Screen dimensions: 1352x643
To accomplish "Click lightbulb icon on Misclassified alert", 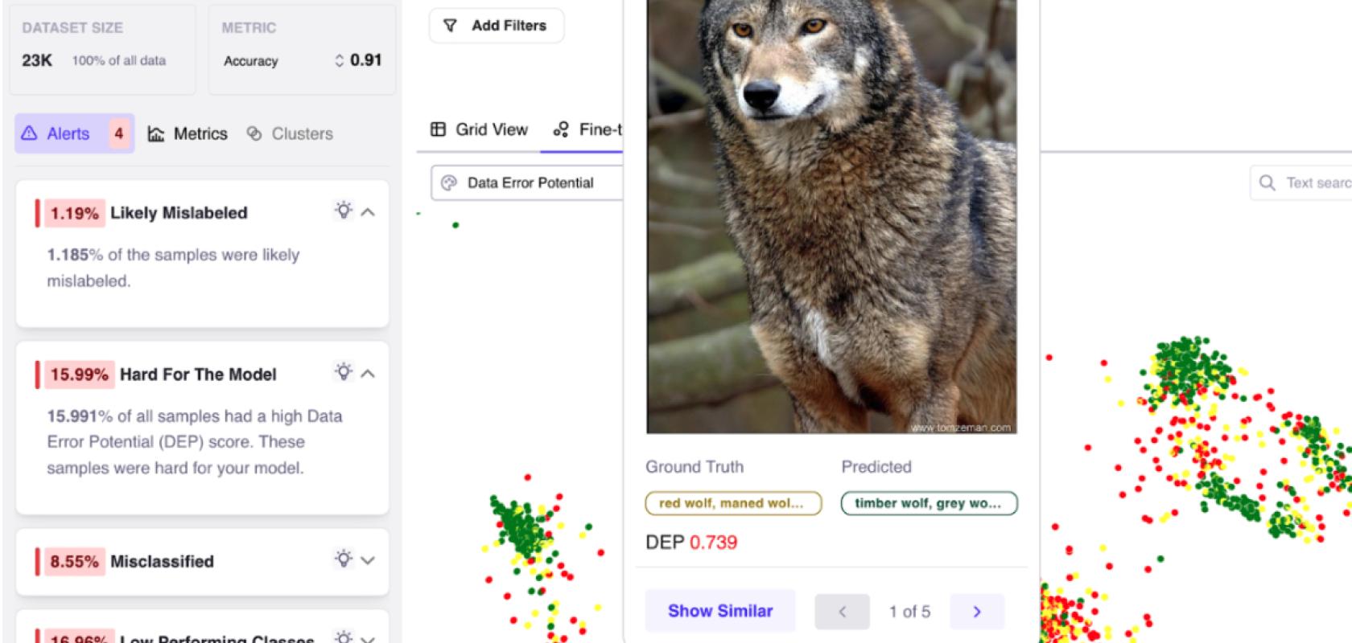I will [344, 559].
